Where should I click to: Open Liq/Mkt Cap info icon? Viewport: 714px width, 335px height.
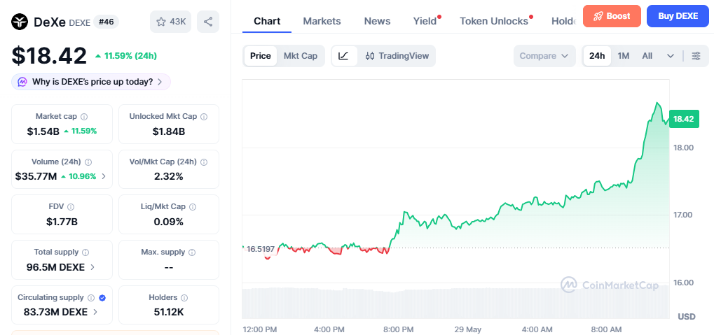[193, 207]
